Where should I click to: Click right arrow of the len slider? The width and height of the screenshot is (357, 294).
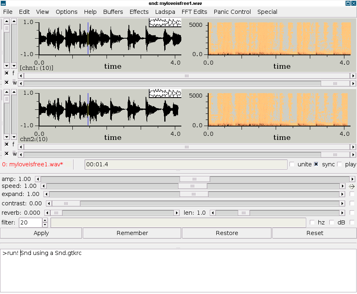(x=342, y=213)
